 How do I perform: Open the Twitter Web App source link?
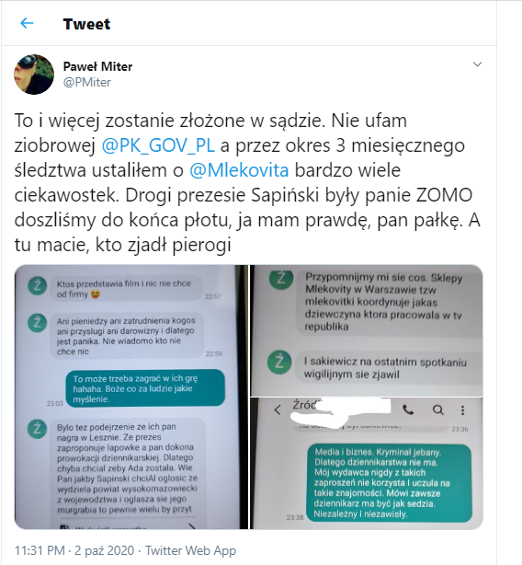[190, 550]
